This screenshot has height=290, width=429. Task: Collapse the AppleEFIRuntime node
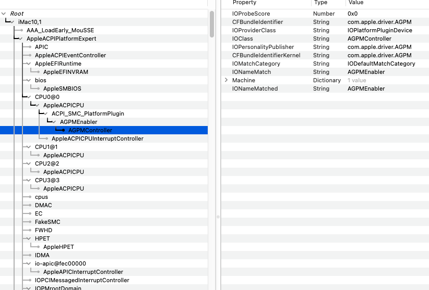(x=29, y=64)
